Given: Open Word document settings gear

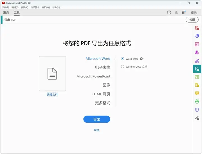Looking at the screenshot, I should click(x=141, y=59).
